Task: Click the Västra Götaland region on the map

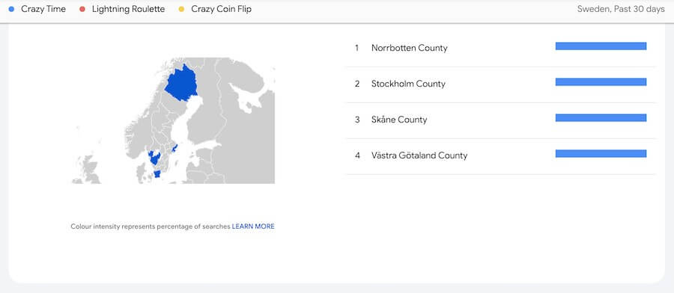Action: (154, 158)
